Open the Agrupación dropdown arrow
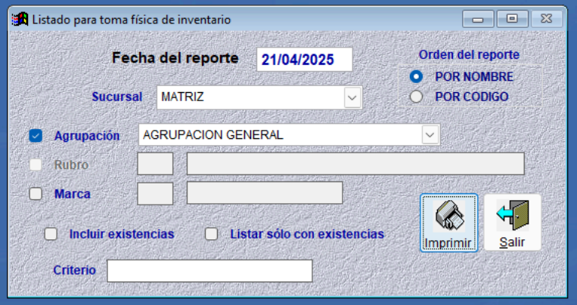The height and width of the screenshot is (305, 577). pyautogui.click(x=430, y=135)
